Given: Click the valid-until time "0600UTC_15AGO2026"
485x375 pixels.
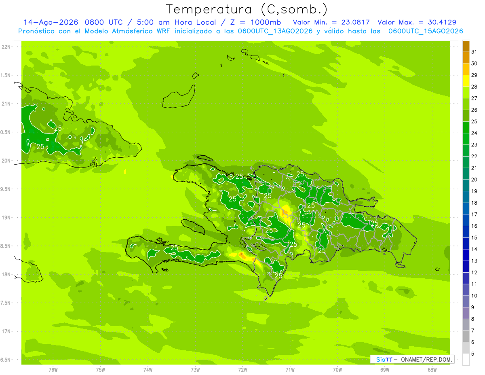Looking at the screenshot, I should pos(426,31).
